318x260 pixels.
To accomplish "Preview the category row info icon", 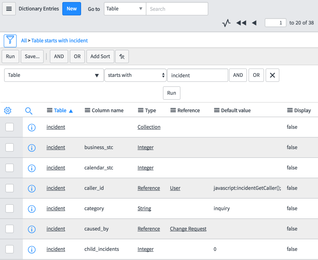I will coord(32,209).
